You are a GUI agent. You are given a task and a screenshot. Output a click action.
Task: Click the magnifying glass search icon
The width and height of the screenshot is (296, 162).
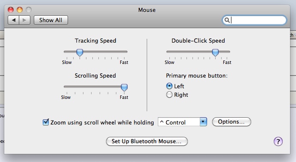227,20
